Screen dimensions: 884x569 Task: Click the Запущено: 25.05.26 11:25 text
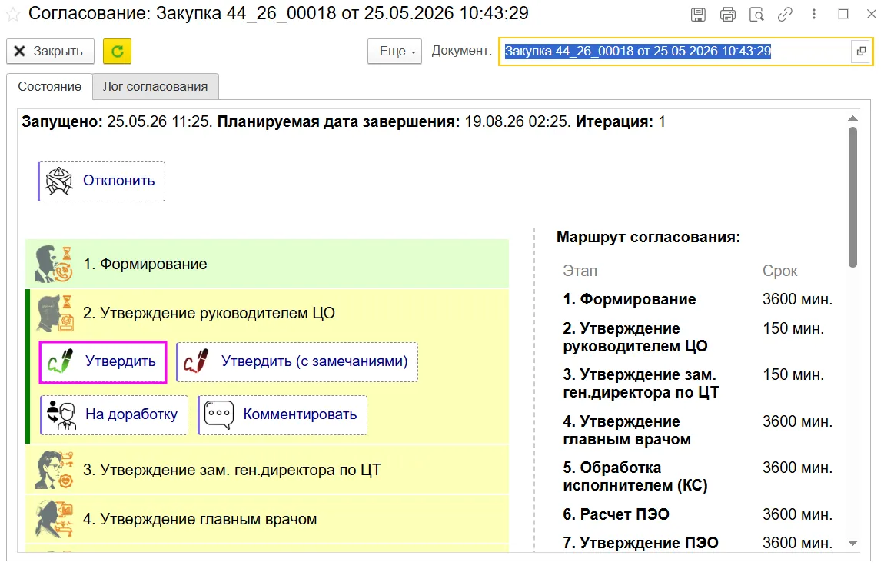pos(117,121)
